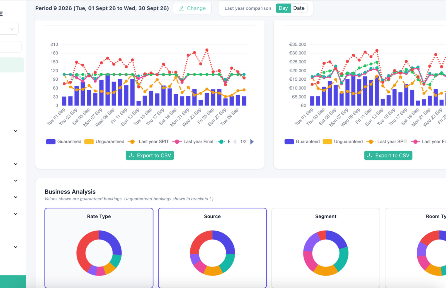Click pink Last year Final marker in right legend

(x=415, y=142)
